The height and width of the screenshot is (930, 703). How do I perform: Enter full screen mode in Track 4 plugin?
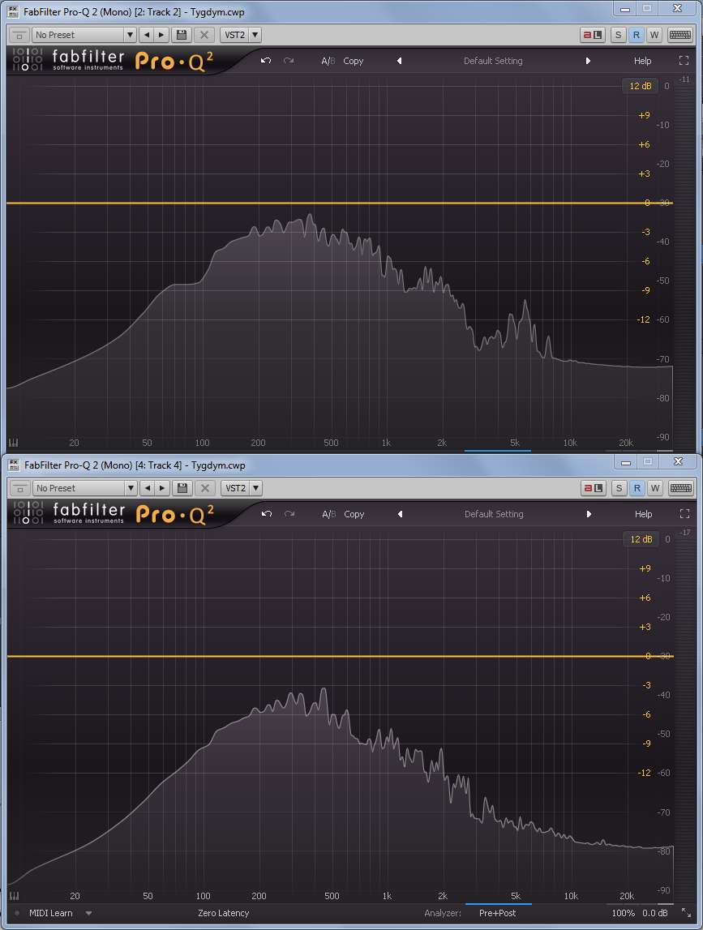684,513
